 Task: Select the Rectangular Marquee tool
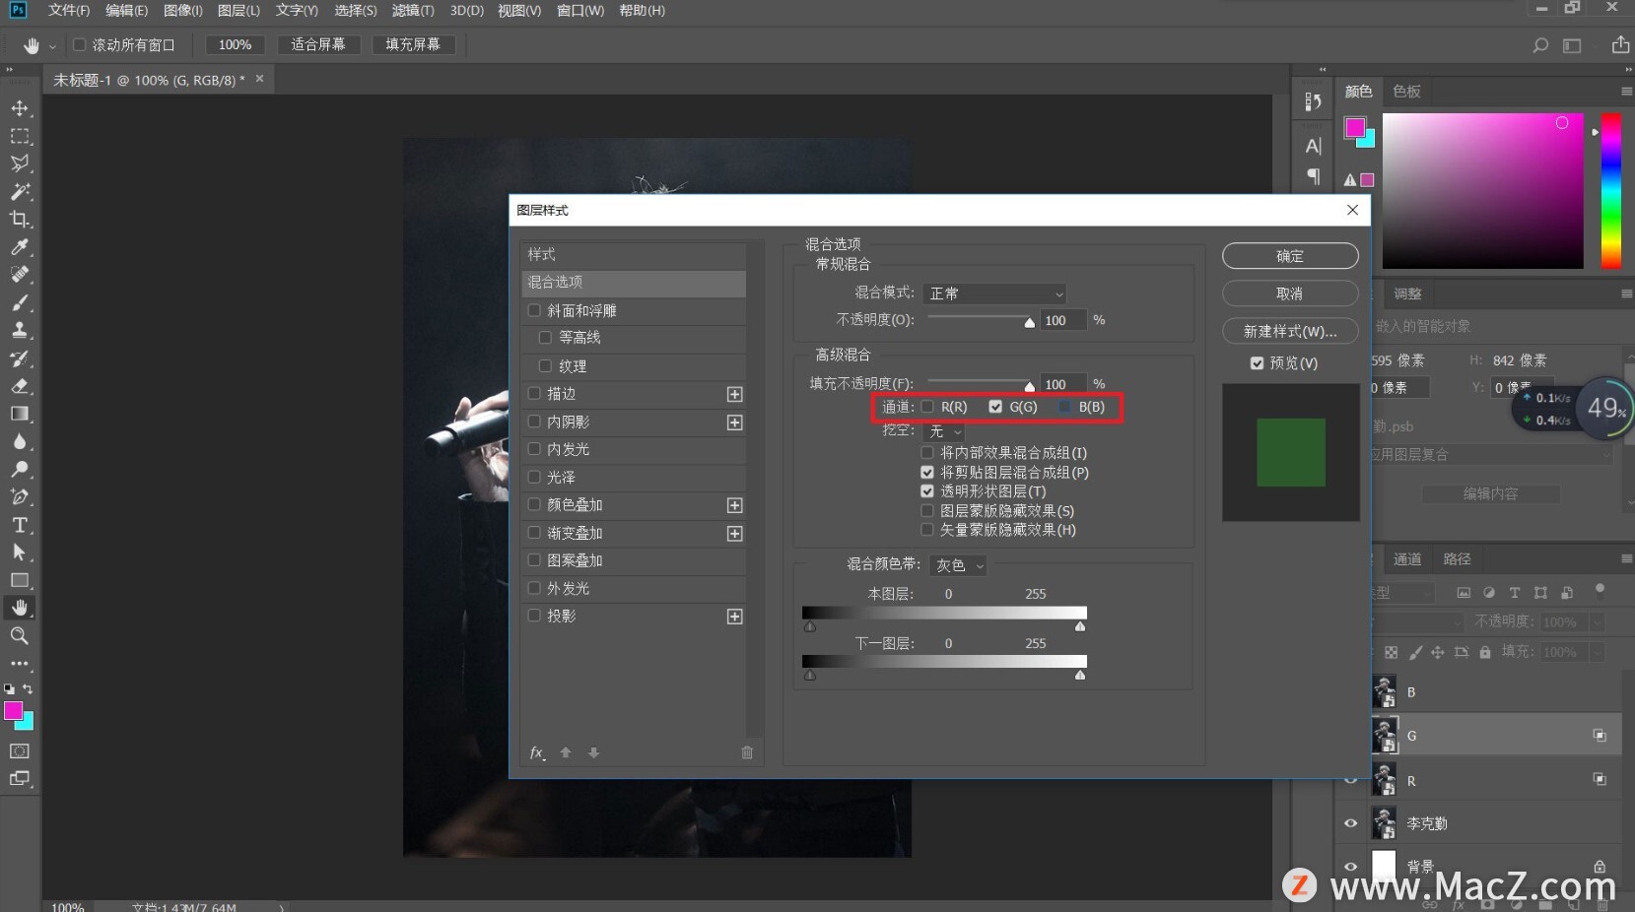click(x=20, y=136)
